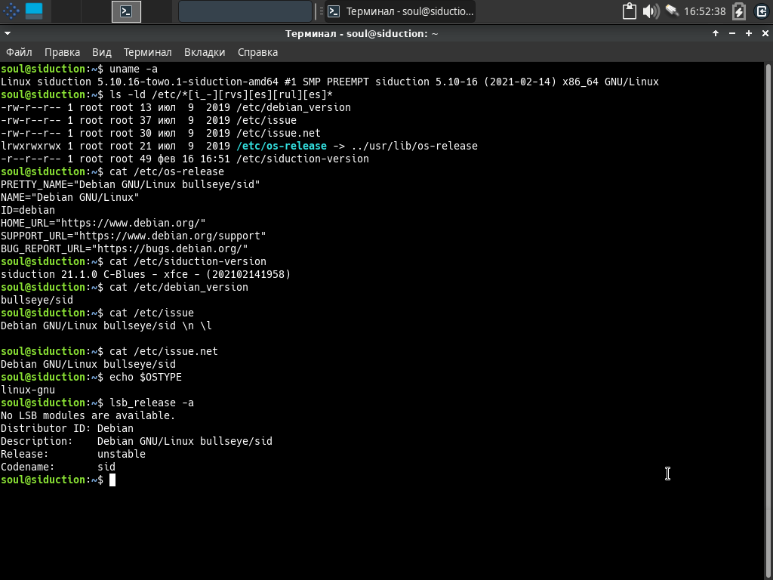The height and width of the screenshot is (580, 773).
Task: Open the battery power manager icon
Action: click(738, 11)
